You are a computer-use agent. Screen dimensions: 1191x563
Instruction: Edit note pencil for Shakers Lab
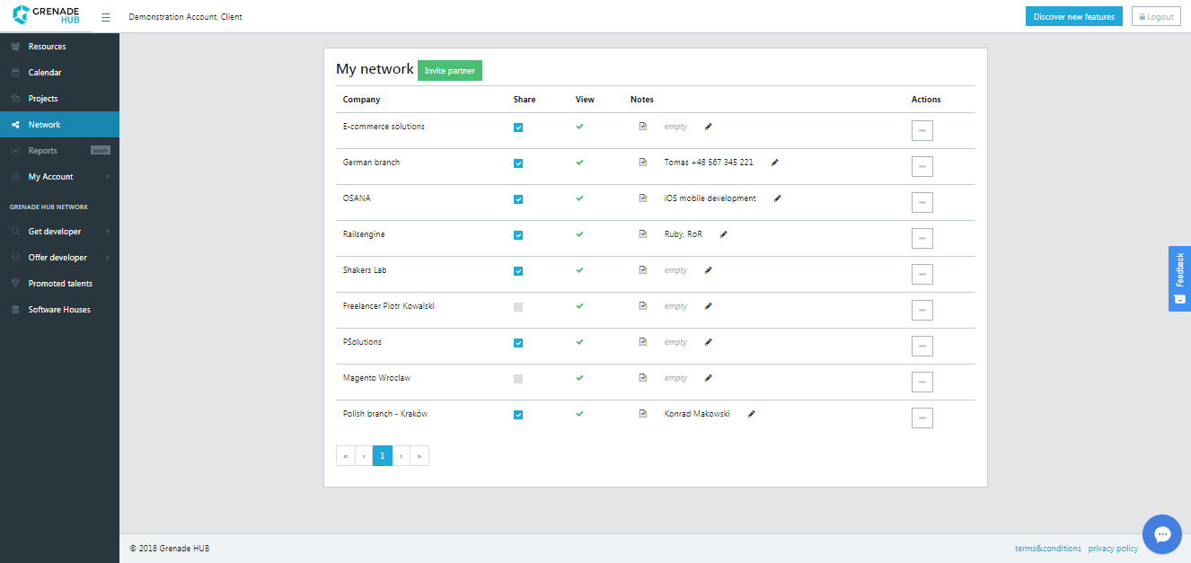tap(708, 270)
